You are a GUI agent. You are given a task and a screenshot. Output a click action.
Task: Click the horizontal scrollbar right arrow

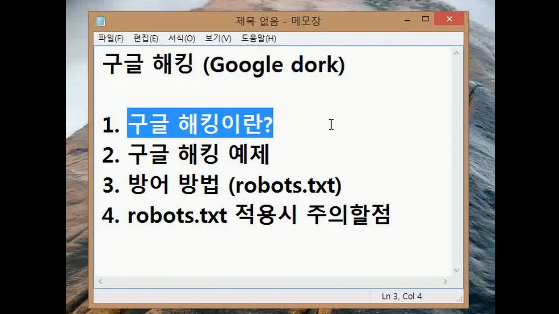coord(445,281)
